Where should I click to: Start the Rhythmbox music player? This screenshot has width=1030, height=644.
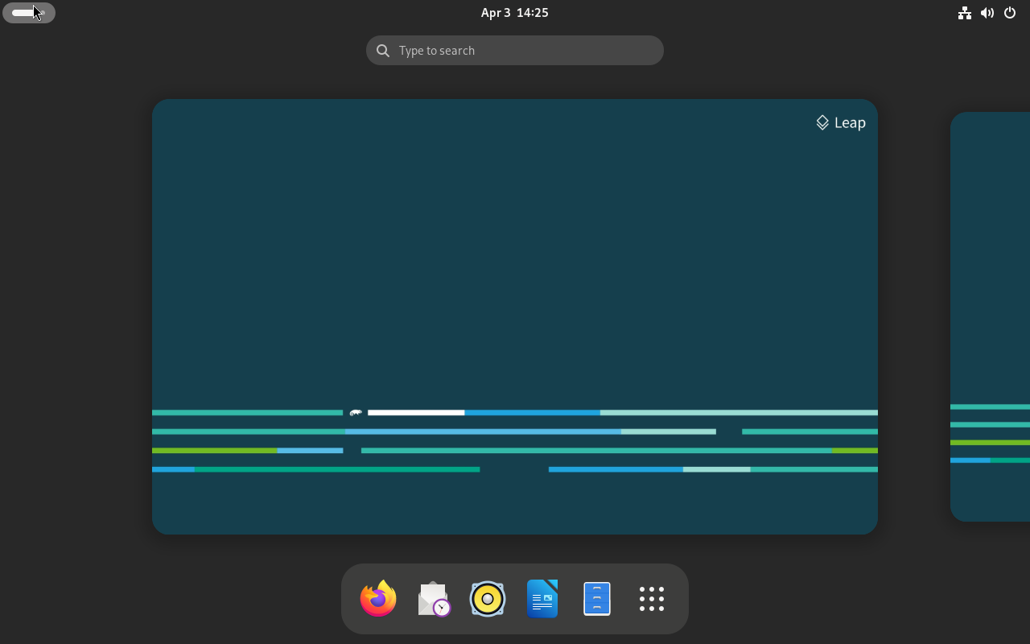click(x=488, y=599)
